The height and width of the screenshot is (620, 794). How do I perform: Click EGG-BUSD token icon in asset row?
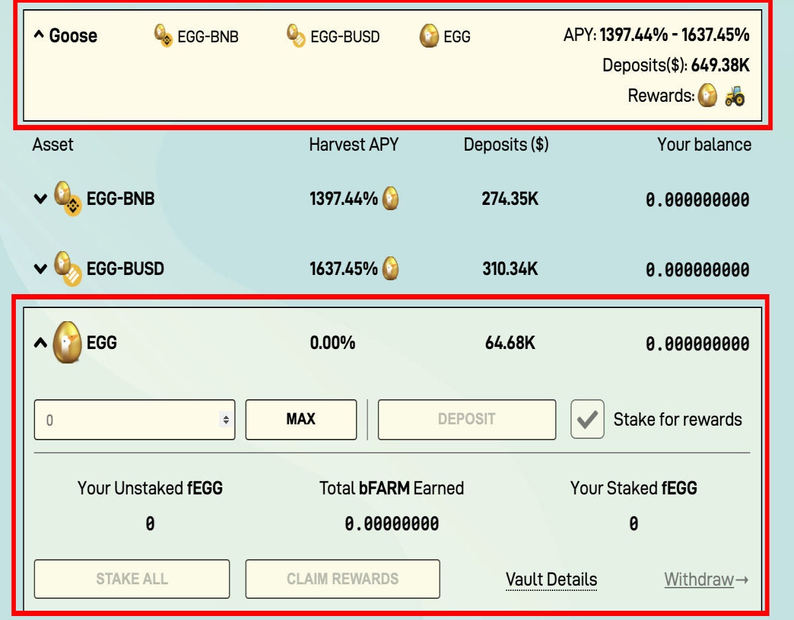67,268
